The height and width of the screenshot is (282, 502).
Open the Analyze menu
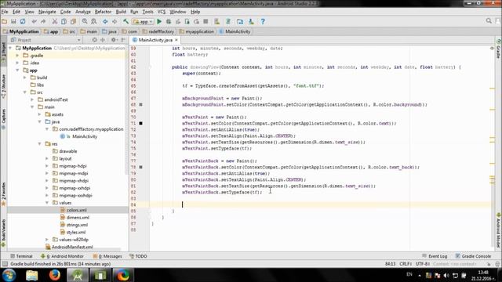click(83, 12)
